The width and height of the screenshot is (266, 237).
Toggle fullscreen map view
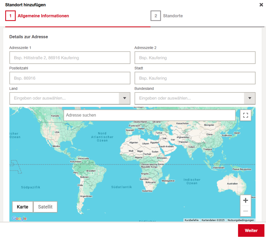click(245, 115)
